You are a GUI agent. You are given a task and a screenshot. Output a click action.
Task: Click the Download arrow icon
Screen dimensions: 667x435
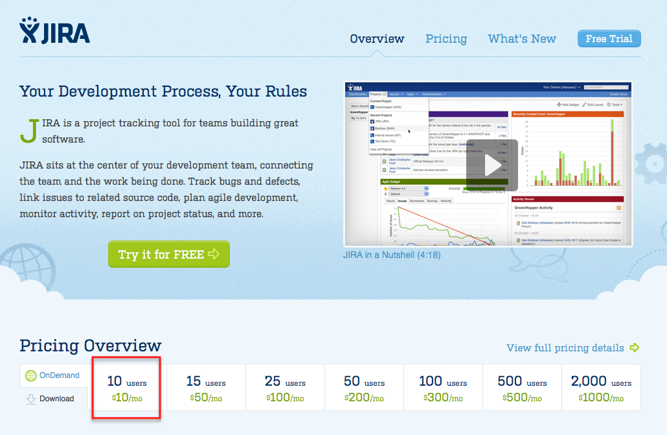tap(31, 399)
